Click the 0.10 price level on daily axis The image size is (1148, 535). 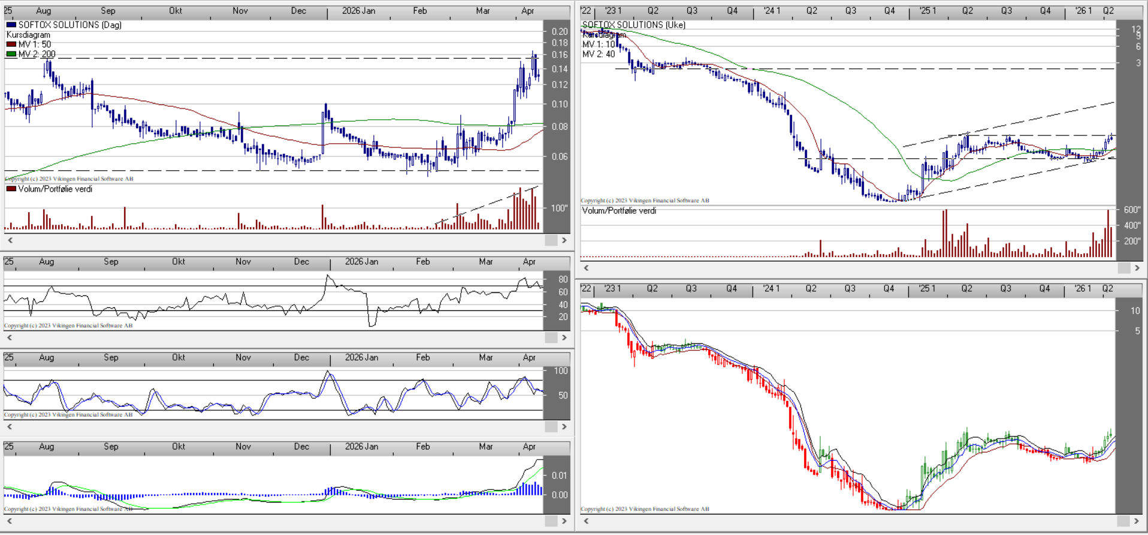[560, 104]
